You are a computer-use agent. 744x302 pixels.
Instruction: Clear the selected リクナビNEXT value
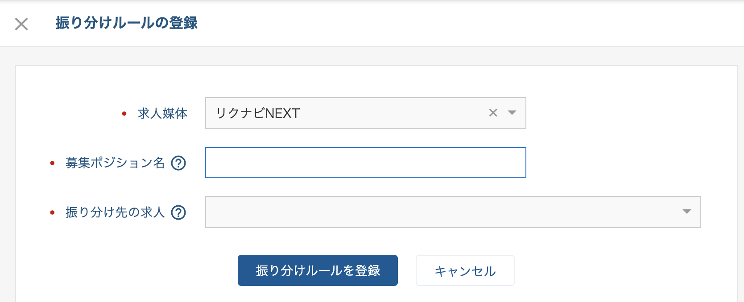[493, 113]
